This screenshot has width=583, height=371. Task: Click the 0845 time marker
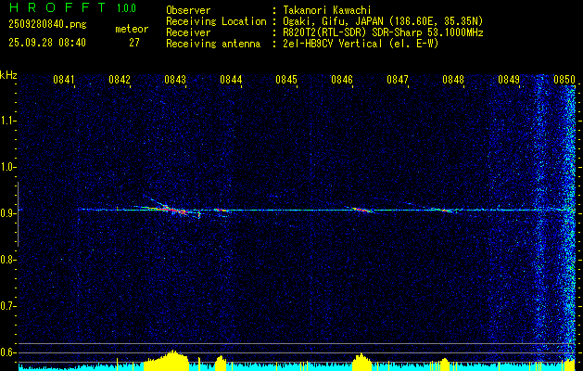coord(286,80)
